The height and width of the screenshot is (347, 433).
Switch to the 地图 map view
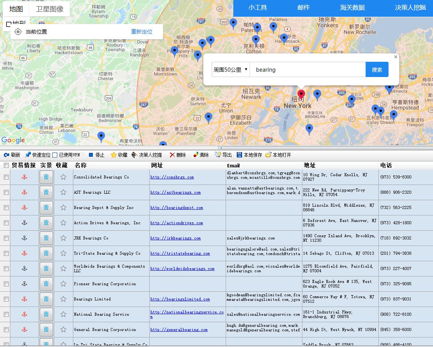16,9
